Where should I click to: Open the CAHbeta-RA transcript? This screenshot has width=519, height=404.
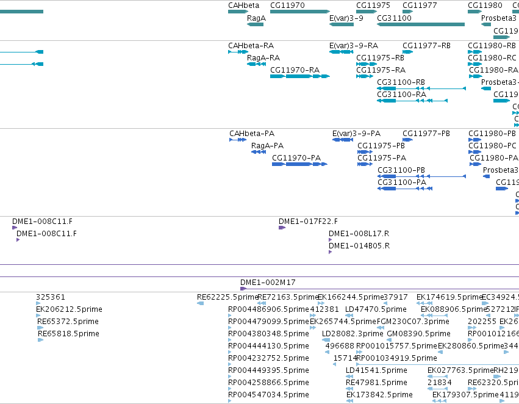point(251,46)
